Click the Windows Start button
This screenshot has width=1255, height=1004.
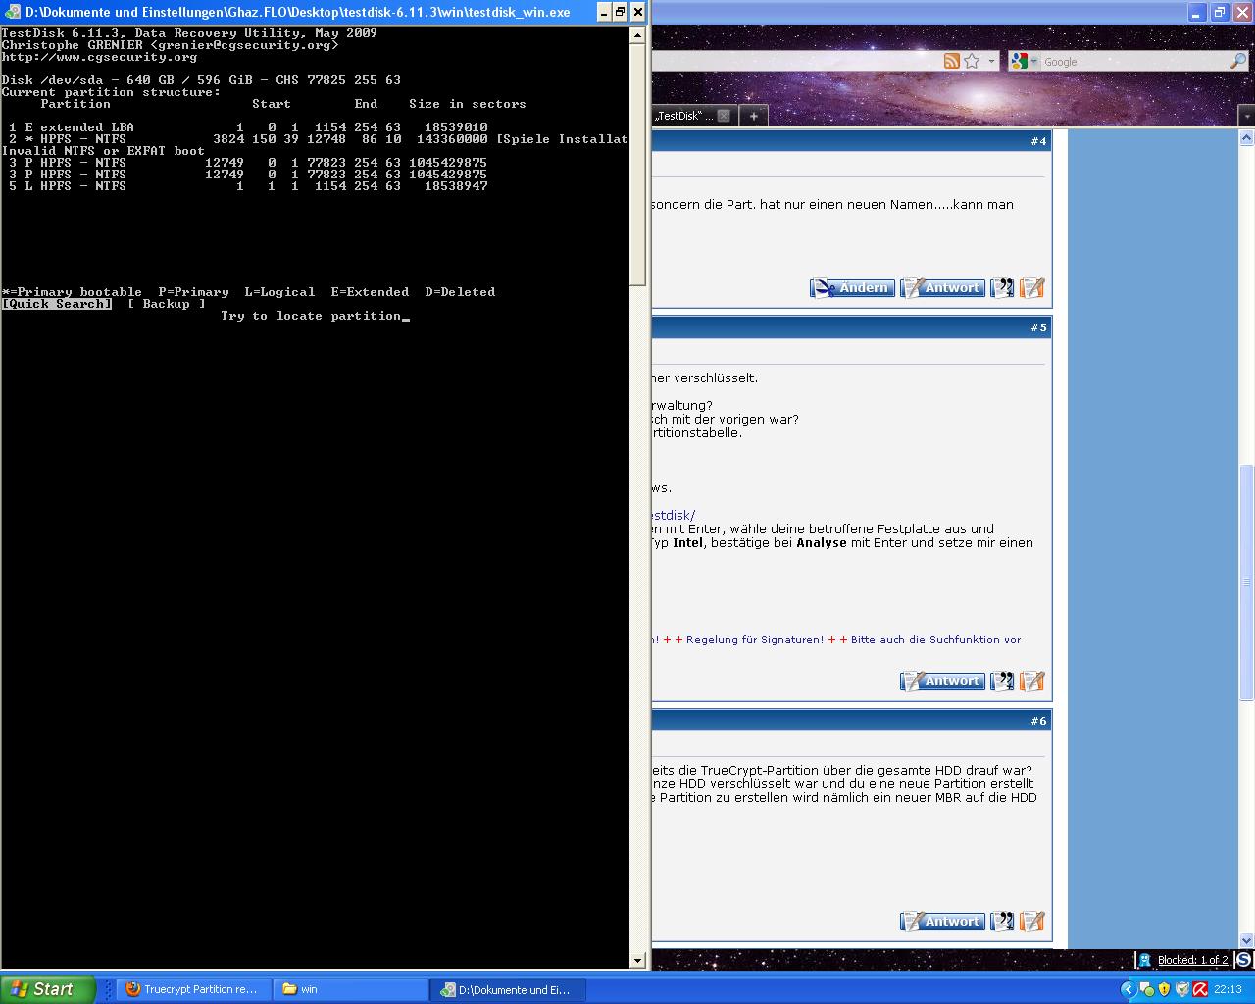pos(47,989)
